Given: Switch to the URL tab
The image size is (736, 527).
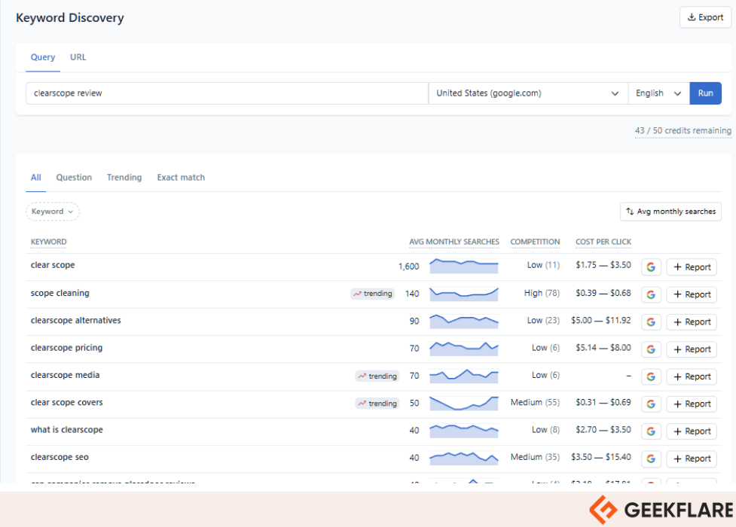Looking at the screenshot, I should tap(78, 57).
